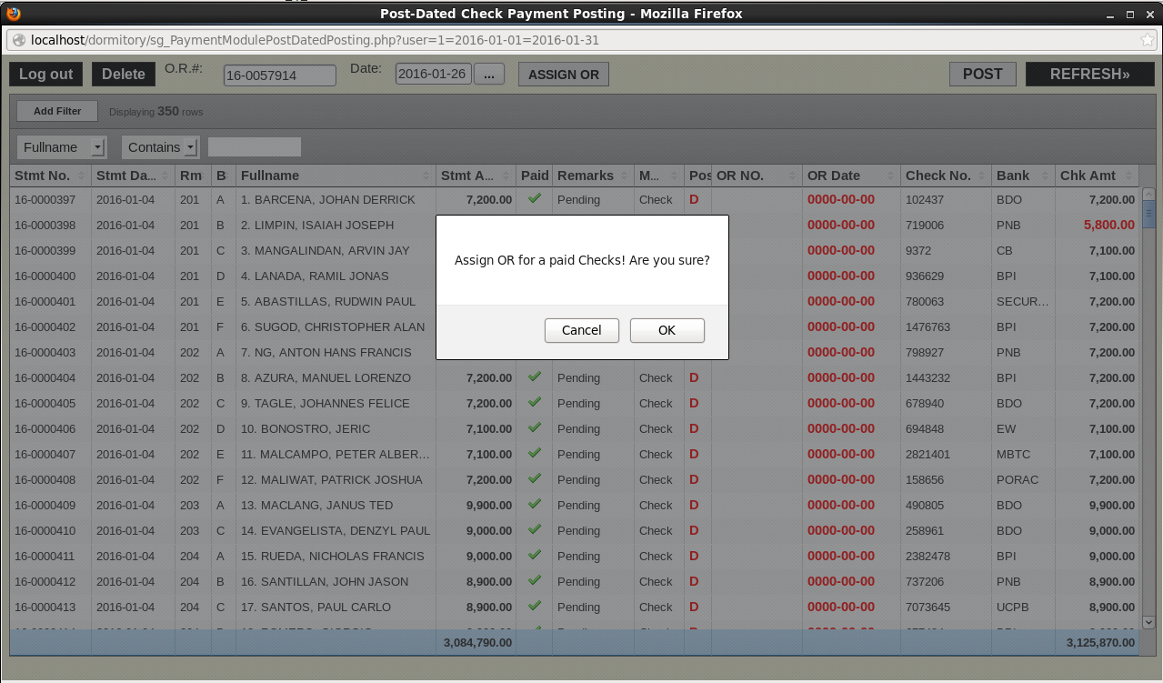Click sort arrows on Fullname column
This screenshot has height=683, width=1163.
coord(426,176)
